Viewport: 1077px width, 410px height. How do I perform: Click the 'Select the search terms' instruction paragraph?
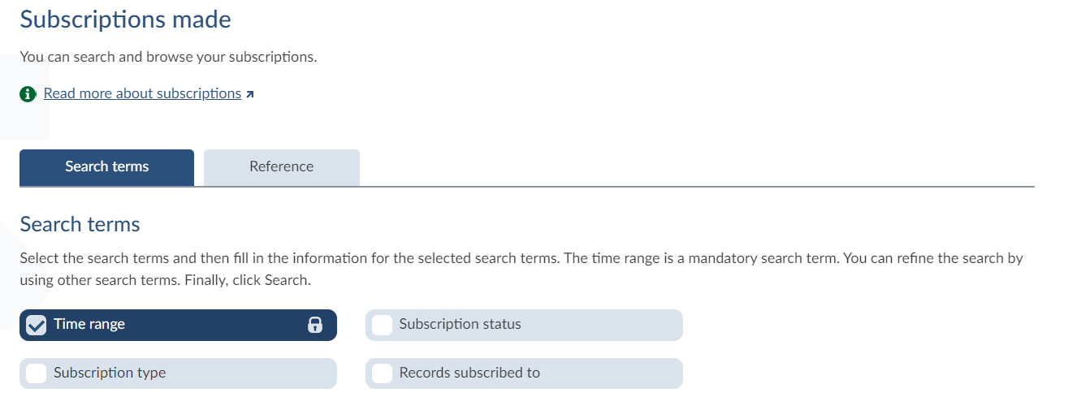pos(520,259)
